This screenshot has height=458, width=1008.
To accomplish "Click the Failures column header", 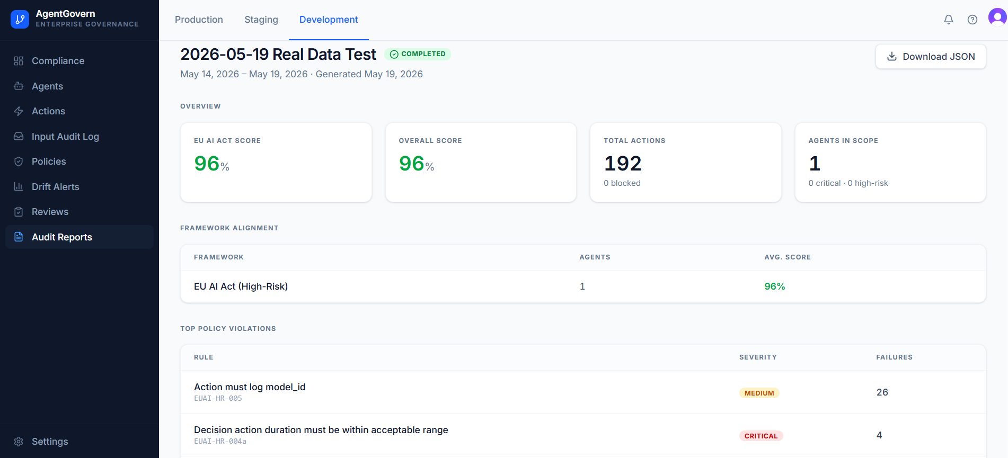I will (x=894, y=357).
